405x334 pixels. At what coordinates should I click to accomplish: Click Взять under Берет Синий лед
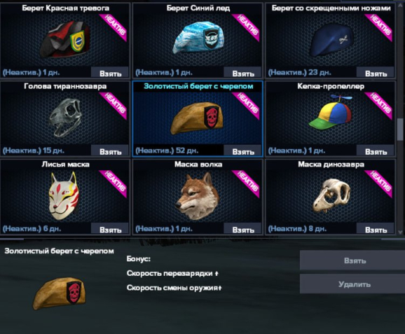243,73
